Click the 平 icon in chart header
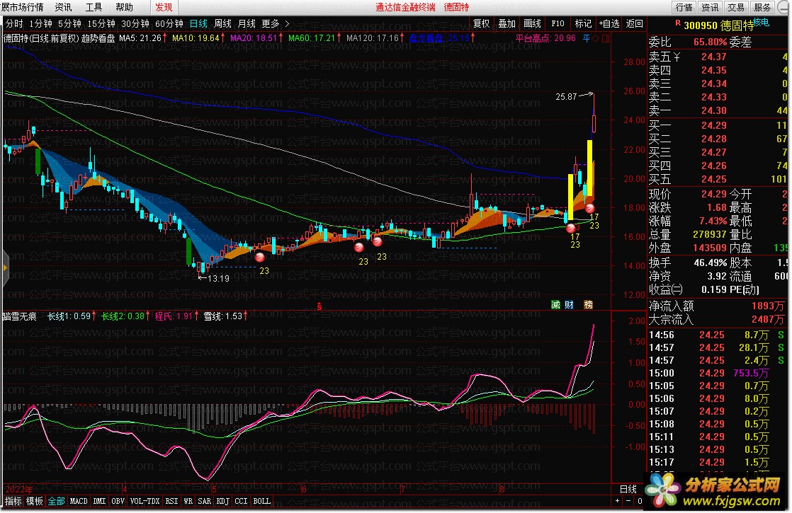792x513 pixels. click(x=586, y=38)
